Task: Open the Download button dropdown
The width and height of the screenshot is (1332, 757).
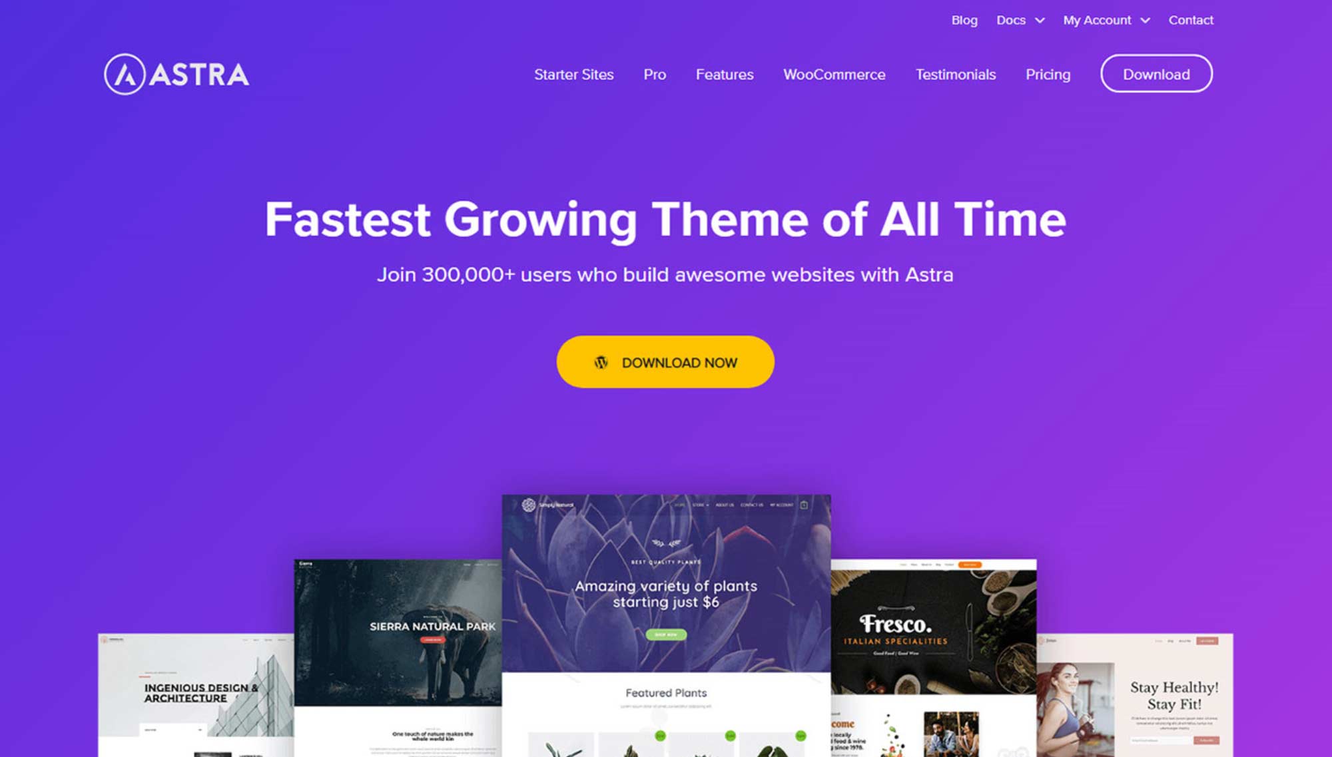Action: tap(1156, 74)
